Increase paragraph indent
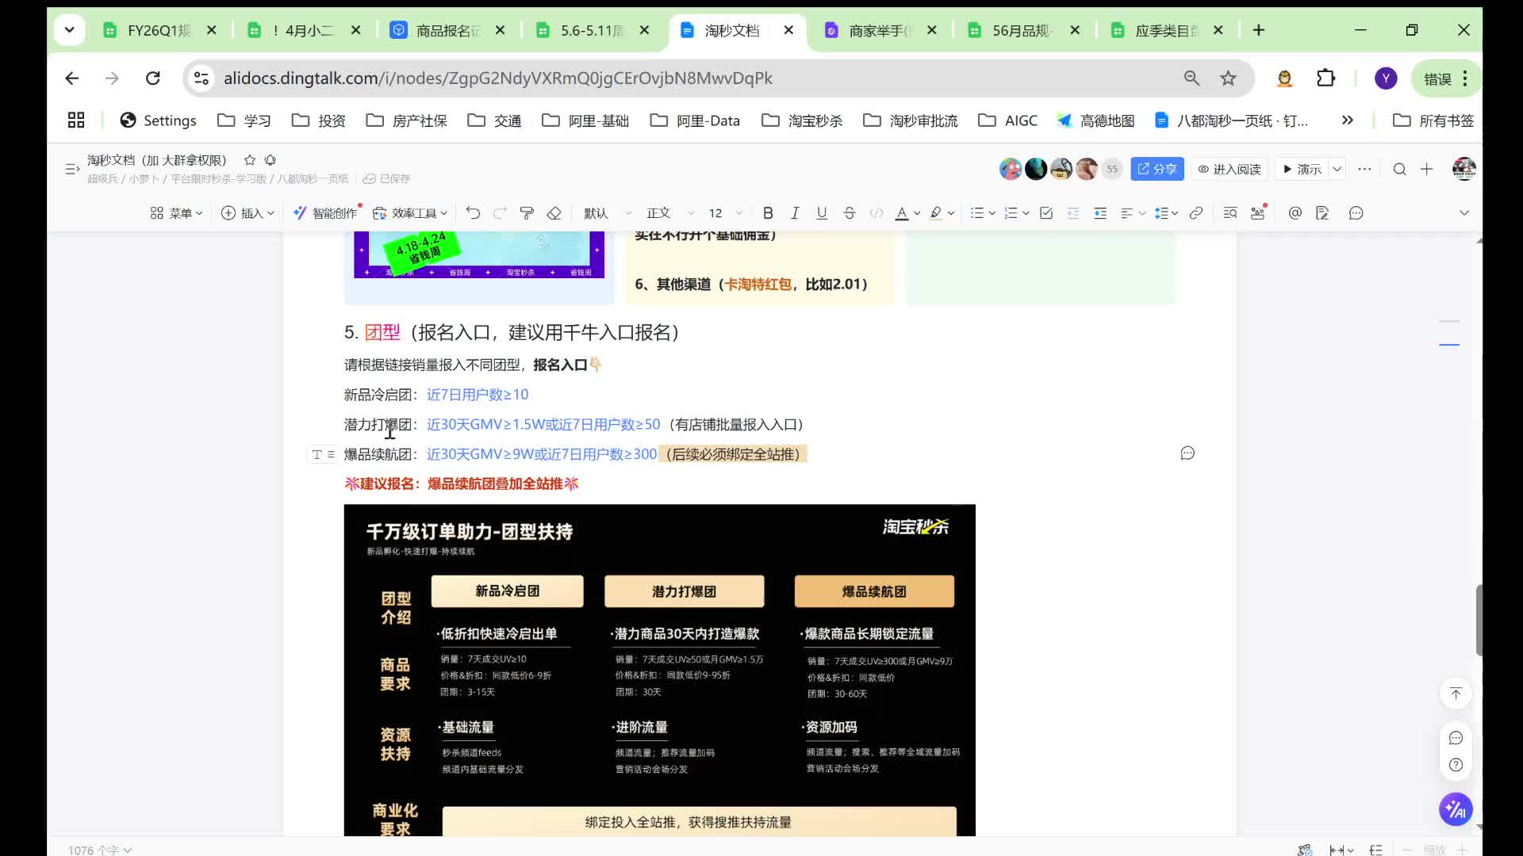Screen dimensions: 1523x856 [x=1100, y=212]
